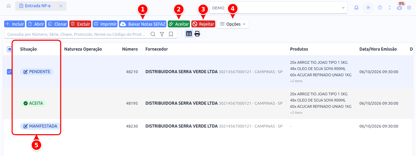Sort by the Fornecedor column header
Viewport: 416px width, 156px height.
pyautogui.click(x=157, y=49)
